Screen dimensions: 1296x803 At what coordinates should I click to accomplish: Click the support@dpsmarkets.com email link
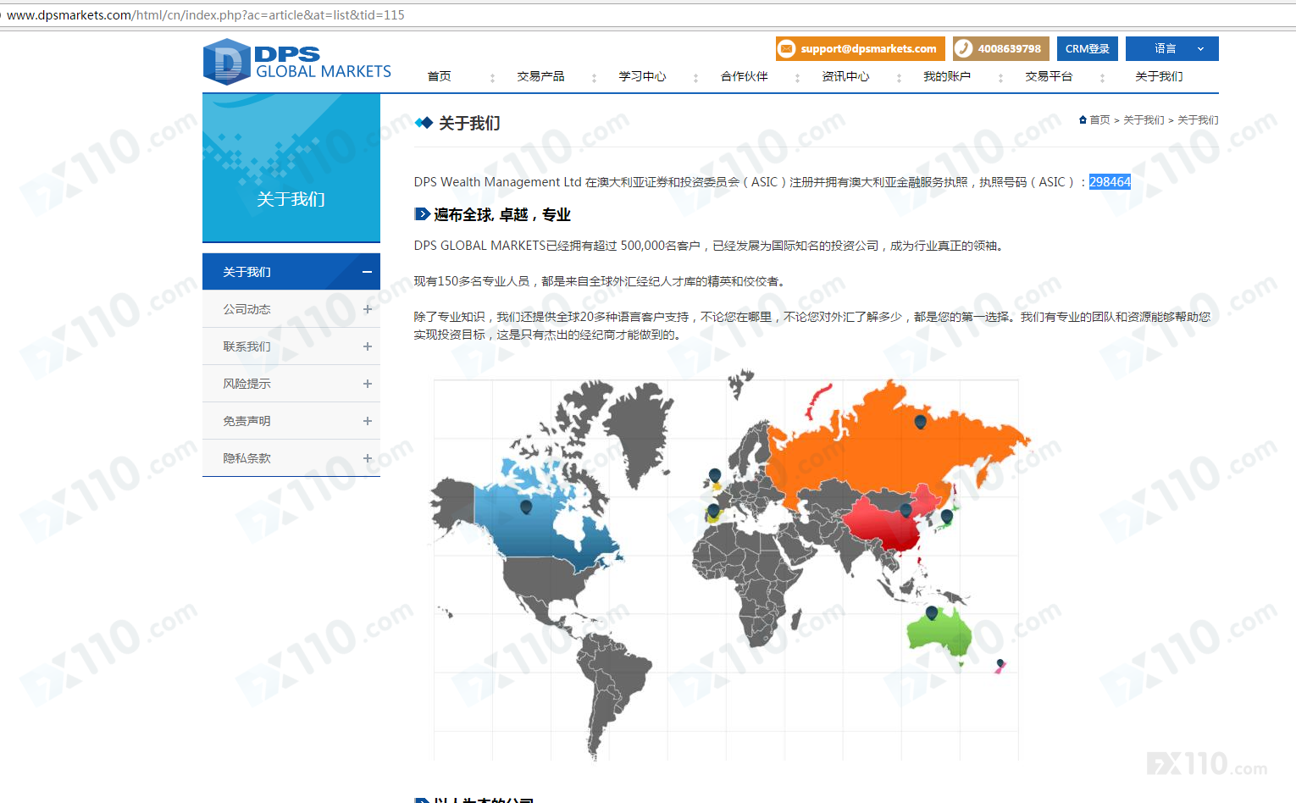pos(868,49)
